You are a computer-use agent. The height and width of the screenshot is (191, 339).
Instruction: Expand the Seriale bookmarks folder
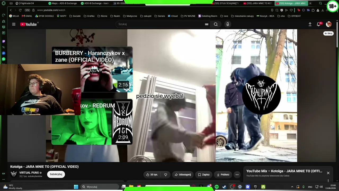point(160,16)
